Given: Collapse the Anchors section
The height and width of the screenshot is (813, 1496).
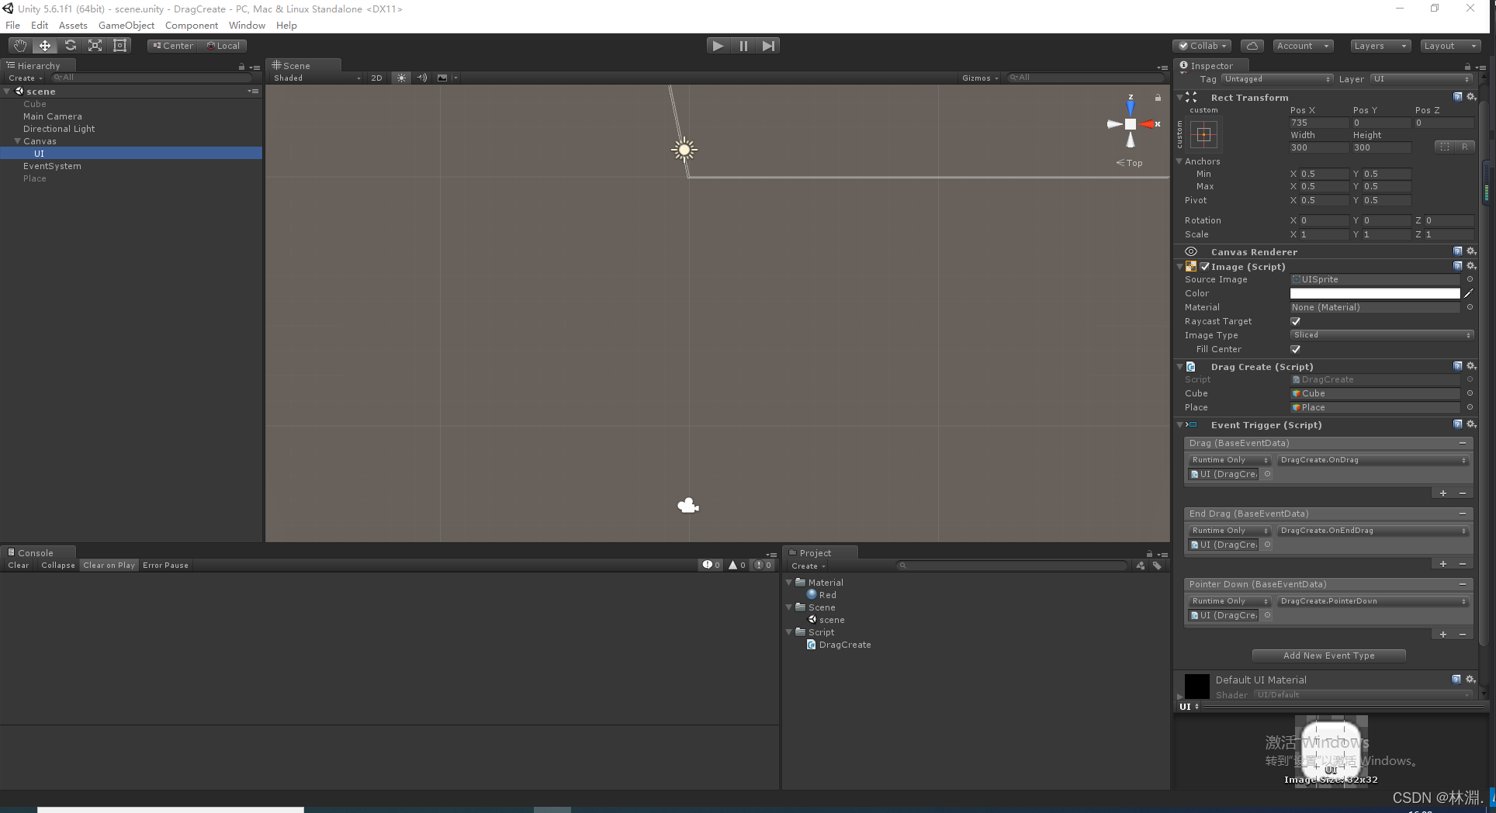Looking at the screenshot, I should click(x=1179, y=161).
